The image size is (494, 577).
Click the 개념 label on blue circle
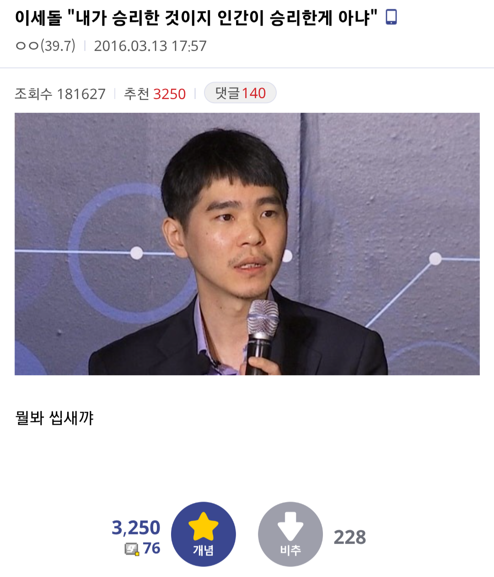pos(204,550)
